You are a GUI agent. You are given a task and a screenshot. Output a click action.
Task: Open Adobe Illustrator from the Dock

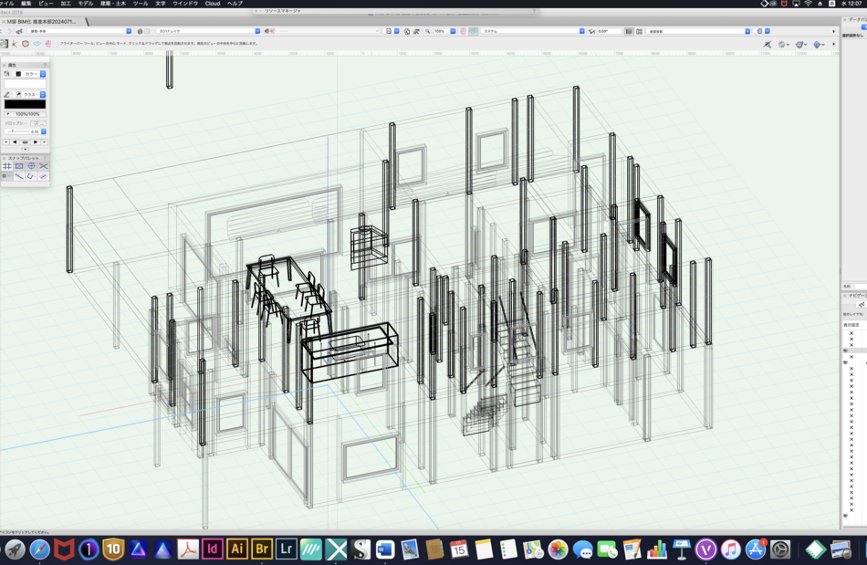235,549
